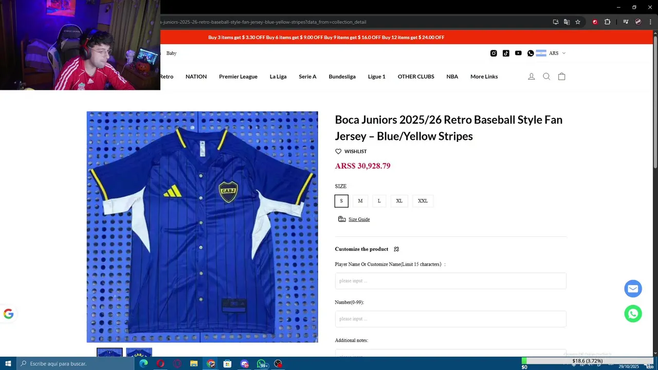Image resolution: width=658 pixels, height=370 pixels.
Task: Open the Bundesliga menu
Action: click(342, 77)
